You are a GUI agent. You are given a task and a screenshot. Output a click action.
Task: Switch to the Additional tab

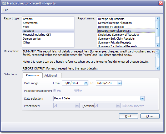51,76
